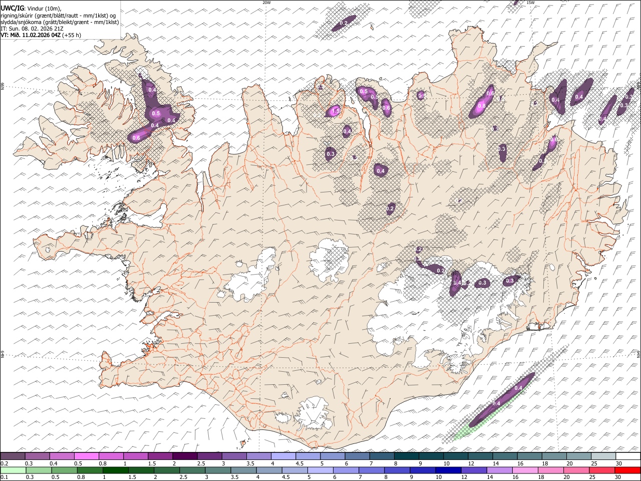This screenshot has width=641, height=481.
Task: Click the lower legend swatch labeled 20
Action: pyautogui.click(x=575, y=470)
